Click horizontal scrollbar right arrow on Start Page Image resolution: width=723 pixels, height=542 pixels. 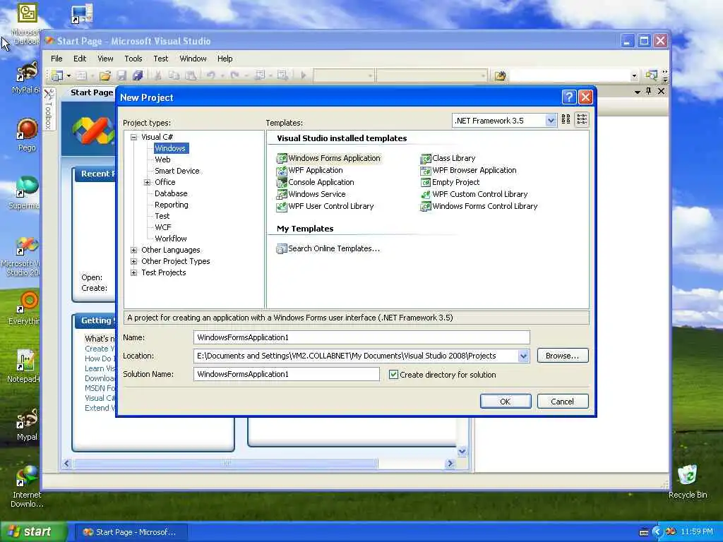click(450, 463)
